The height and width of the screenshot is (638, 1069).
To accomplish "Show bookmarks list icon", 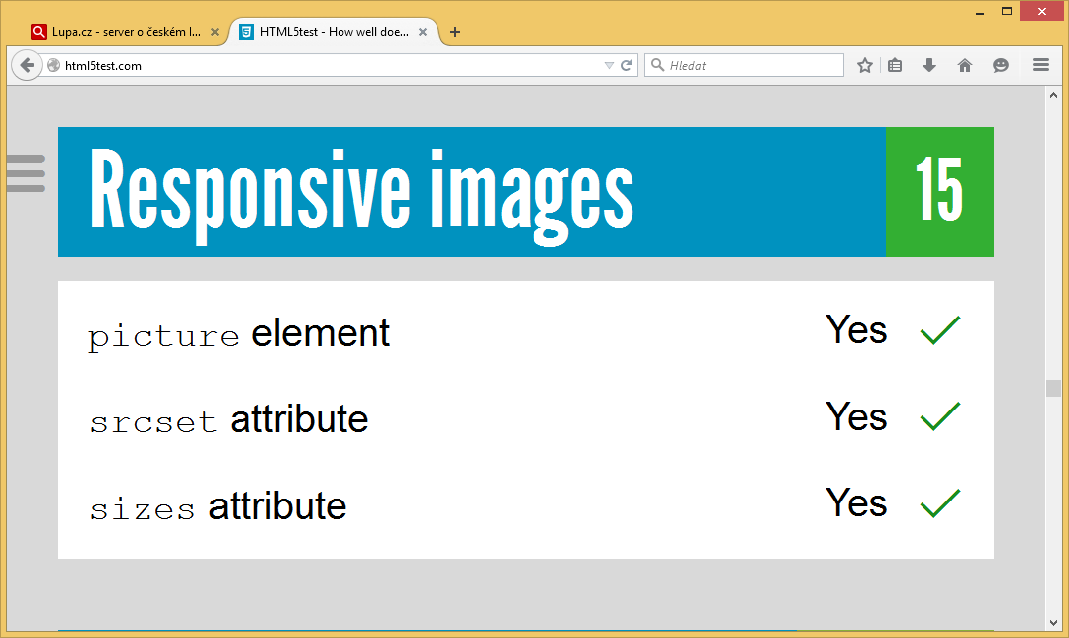I will (895, 65).
